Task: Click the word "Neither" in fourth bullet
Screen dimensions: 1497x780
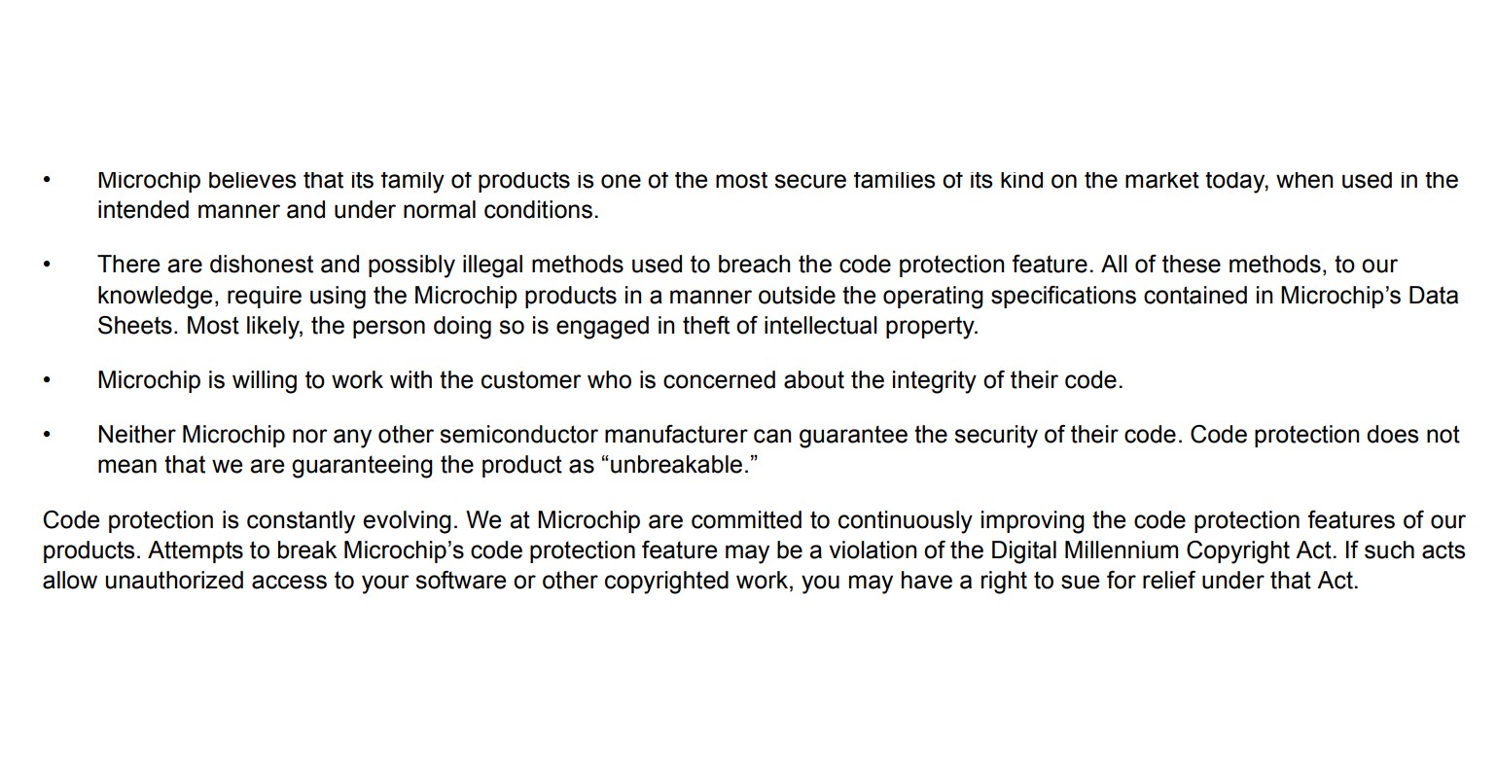Action: click(x=135, y=435)
